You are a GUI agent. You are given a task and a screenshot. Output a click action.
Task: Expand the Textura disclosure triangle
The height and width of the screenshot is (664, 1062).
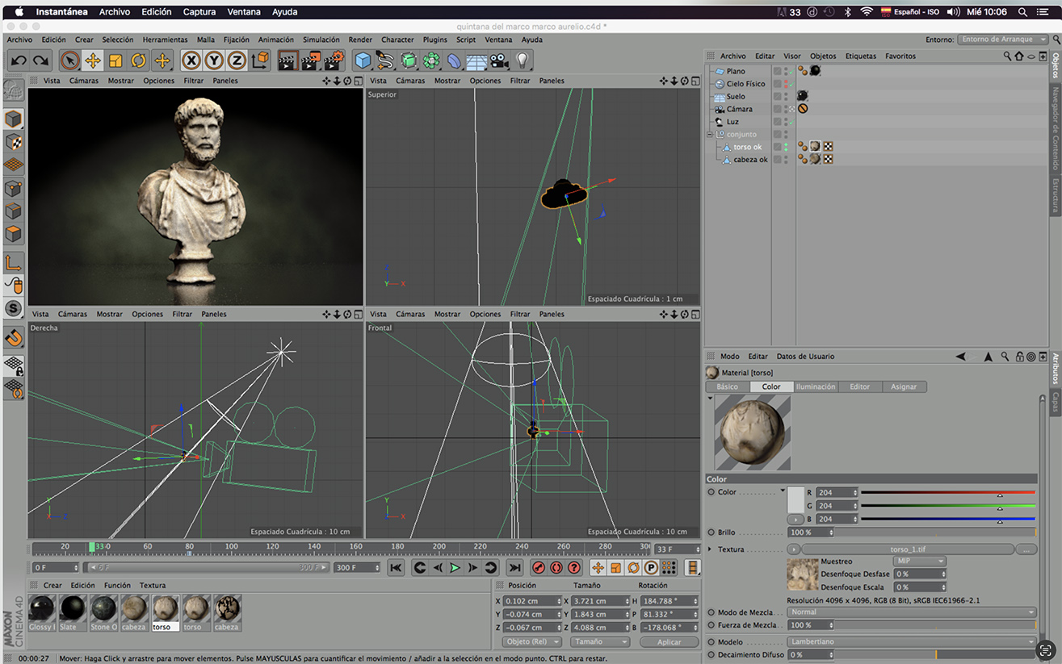click(710, 549)
